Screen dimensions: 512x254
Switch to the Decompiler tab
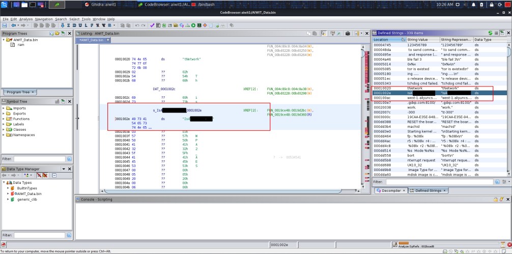tap(390, 190)
